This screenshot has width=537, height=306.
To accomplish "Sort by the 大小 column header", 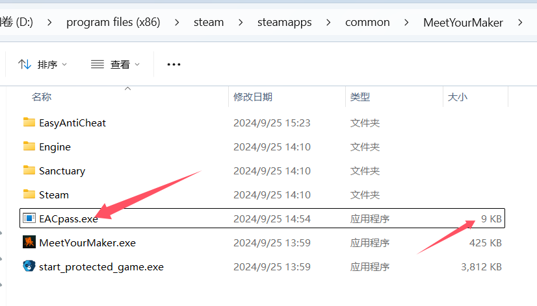I will coord(457,97).
